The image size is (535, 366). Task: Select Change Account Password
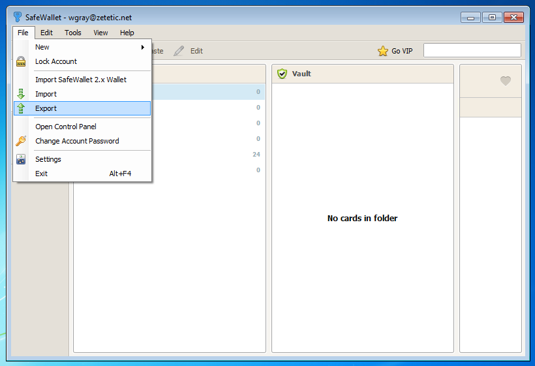coord(82,141)
